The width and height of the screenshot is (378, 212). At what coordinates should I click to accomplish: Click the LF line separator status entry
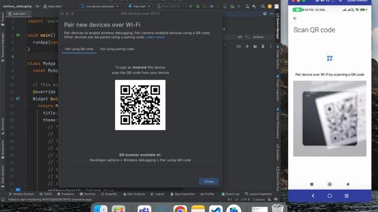click(236, 200)
